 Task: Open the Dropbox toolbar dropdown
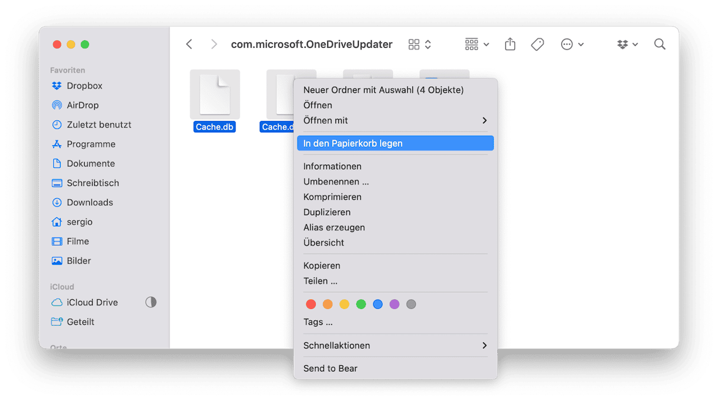click(627, 44)
